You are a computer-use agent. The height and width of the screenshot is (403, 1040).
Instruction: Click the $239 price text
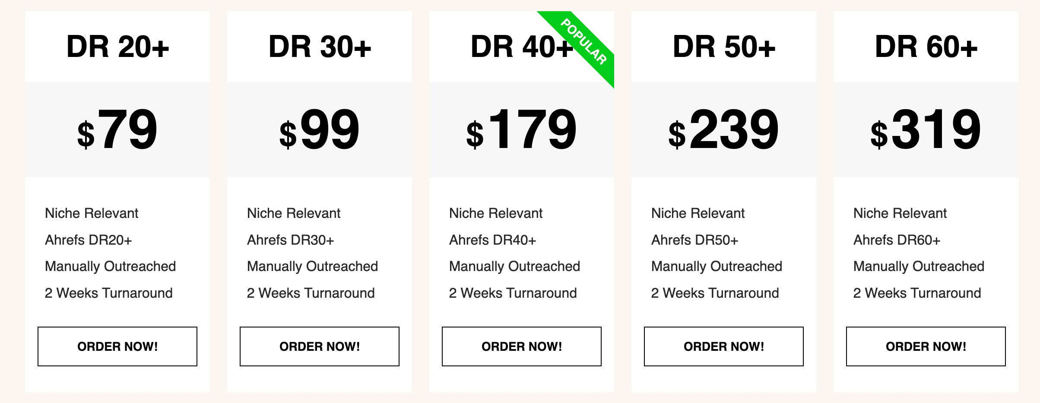pos(724,129)
